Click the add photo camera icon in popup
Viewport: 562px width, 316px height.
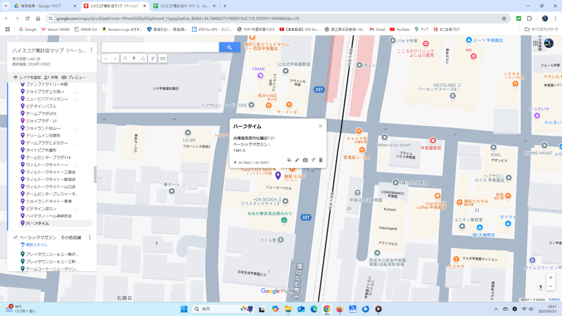pos(305,160)
